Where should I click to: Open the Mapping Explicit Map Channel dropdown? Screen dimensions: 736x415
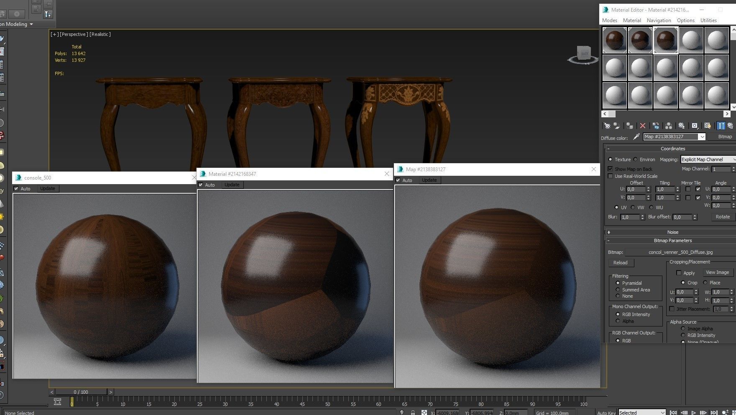[708, 159]
